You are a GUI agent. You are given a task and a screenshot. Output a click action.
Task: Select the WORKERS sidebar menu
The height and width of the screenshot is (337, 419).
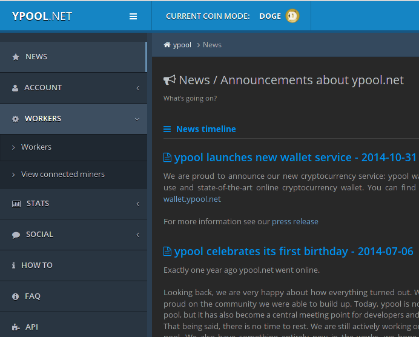(73, 119)
